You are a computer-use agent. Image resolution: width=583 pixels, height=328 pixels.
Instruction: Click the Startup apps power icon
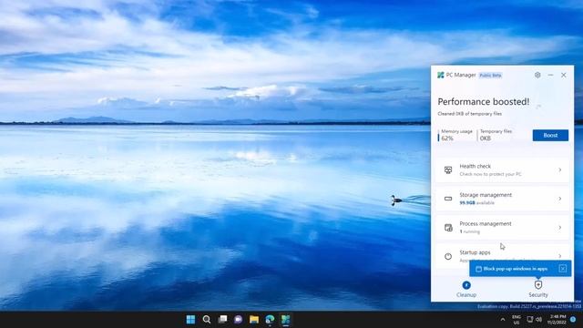click(448, 256)
